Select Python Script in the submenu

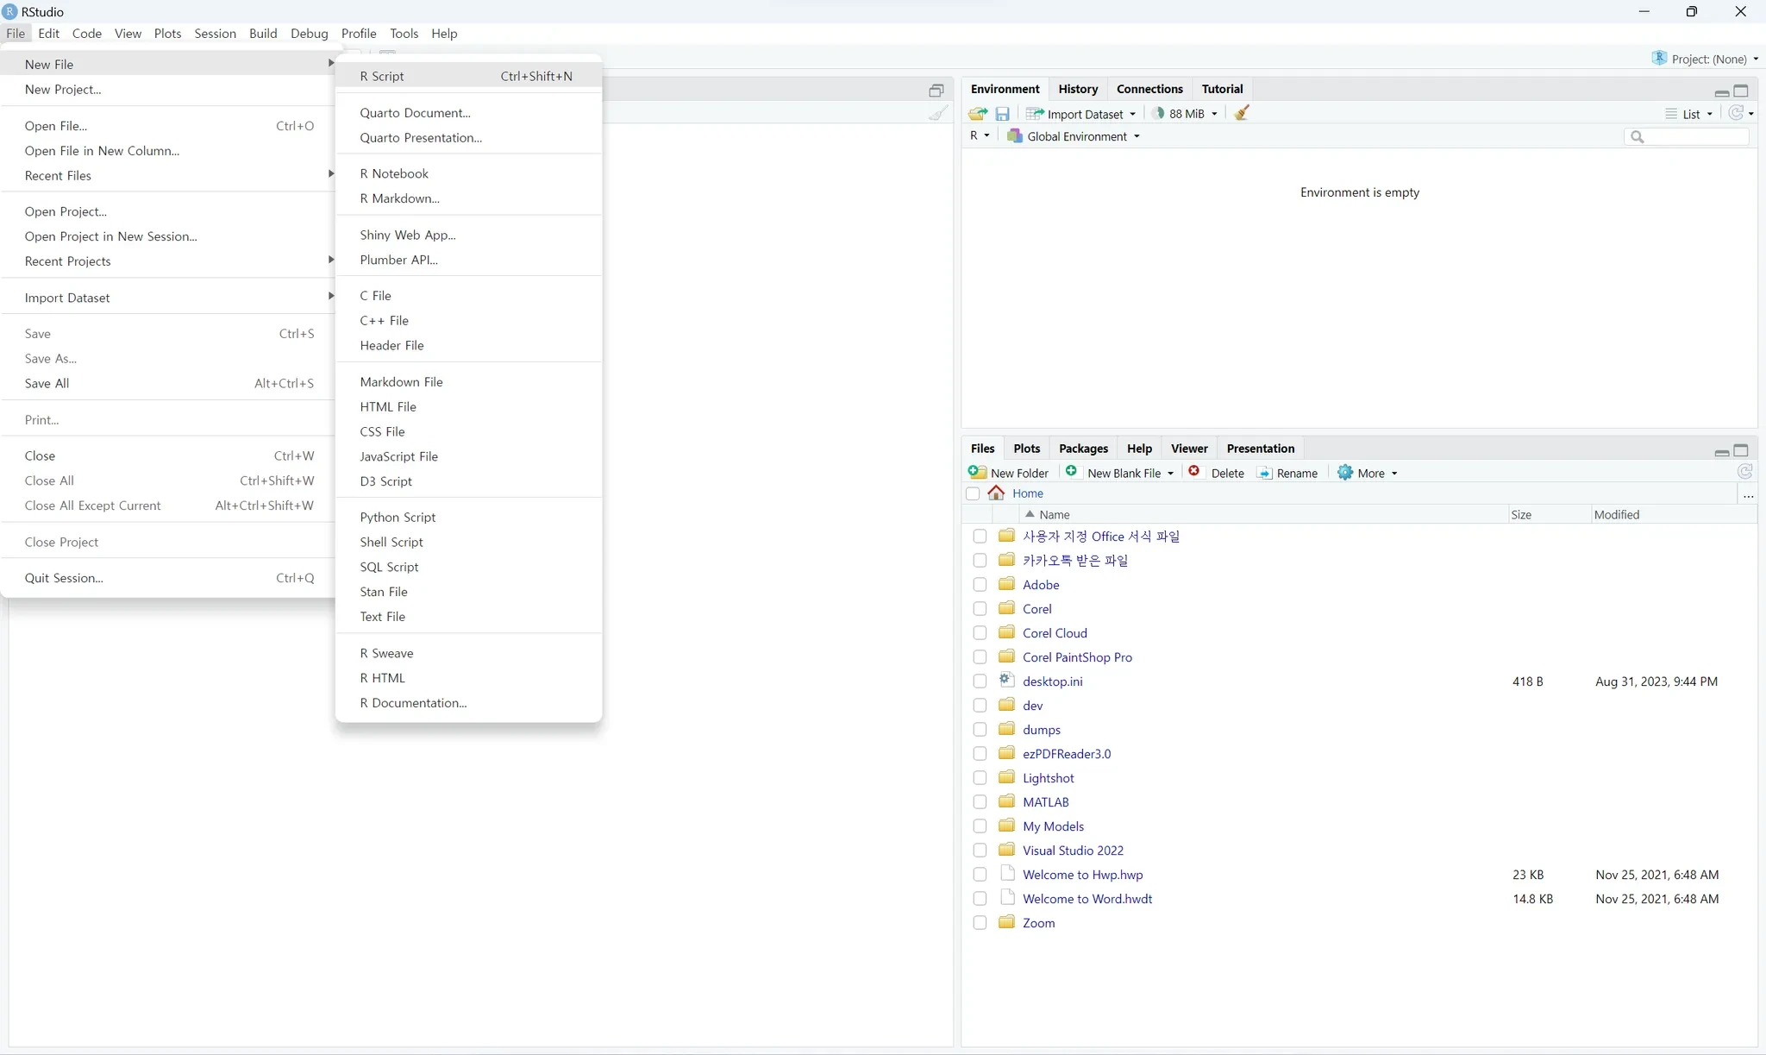468,517
